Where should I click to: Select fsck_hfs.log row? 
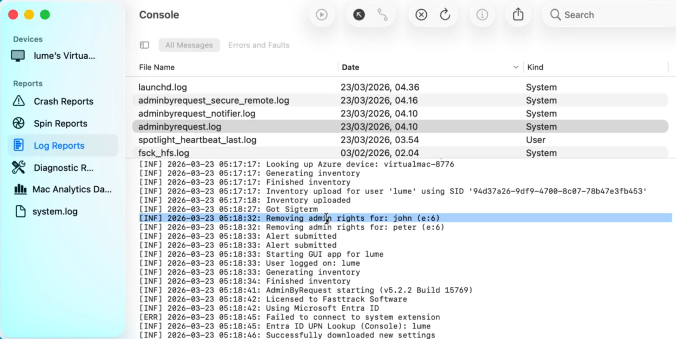point(400,153)
